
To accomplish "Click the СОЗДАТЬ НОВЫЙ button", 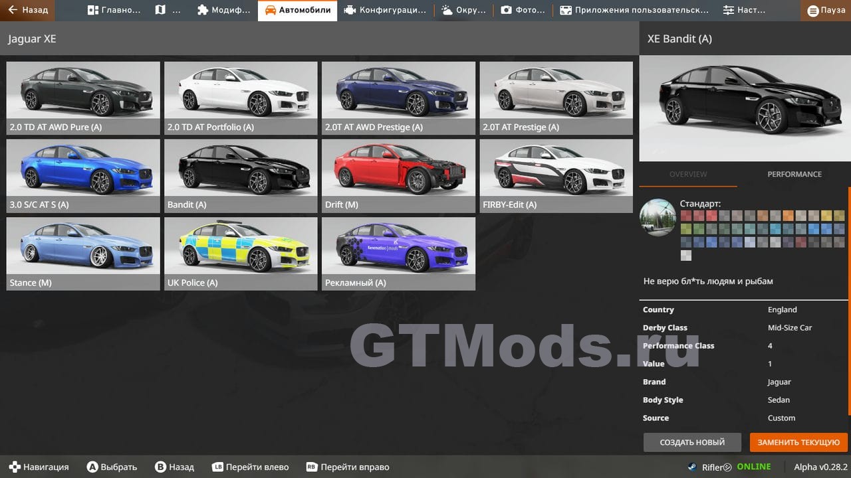I will (x=692, y=442).
